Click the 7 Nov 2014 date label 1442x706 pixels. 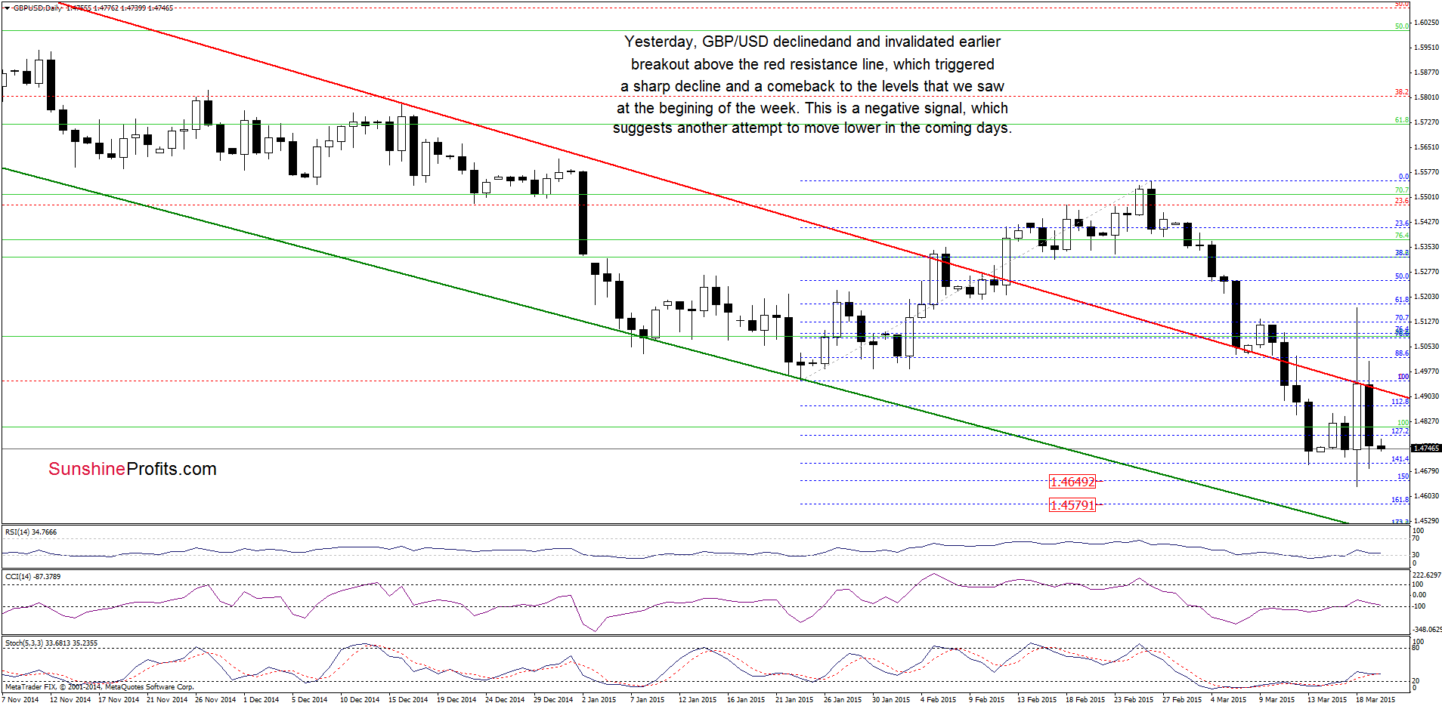click(20, 699)
